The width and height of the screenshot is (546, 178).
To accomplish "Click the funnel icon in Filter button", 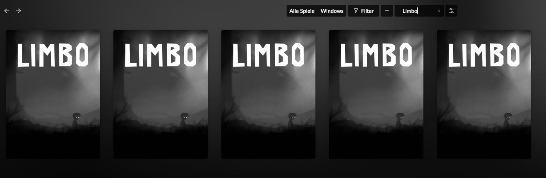I will click(356, 11).
